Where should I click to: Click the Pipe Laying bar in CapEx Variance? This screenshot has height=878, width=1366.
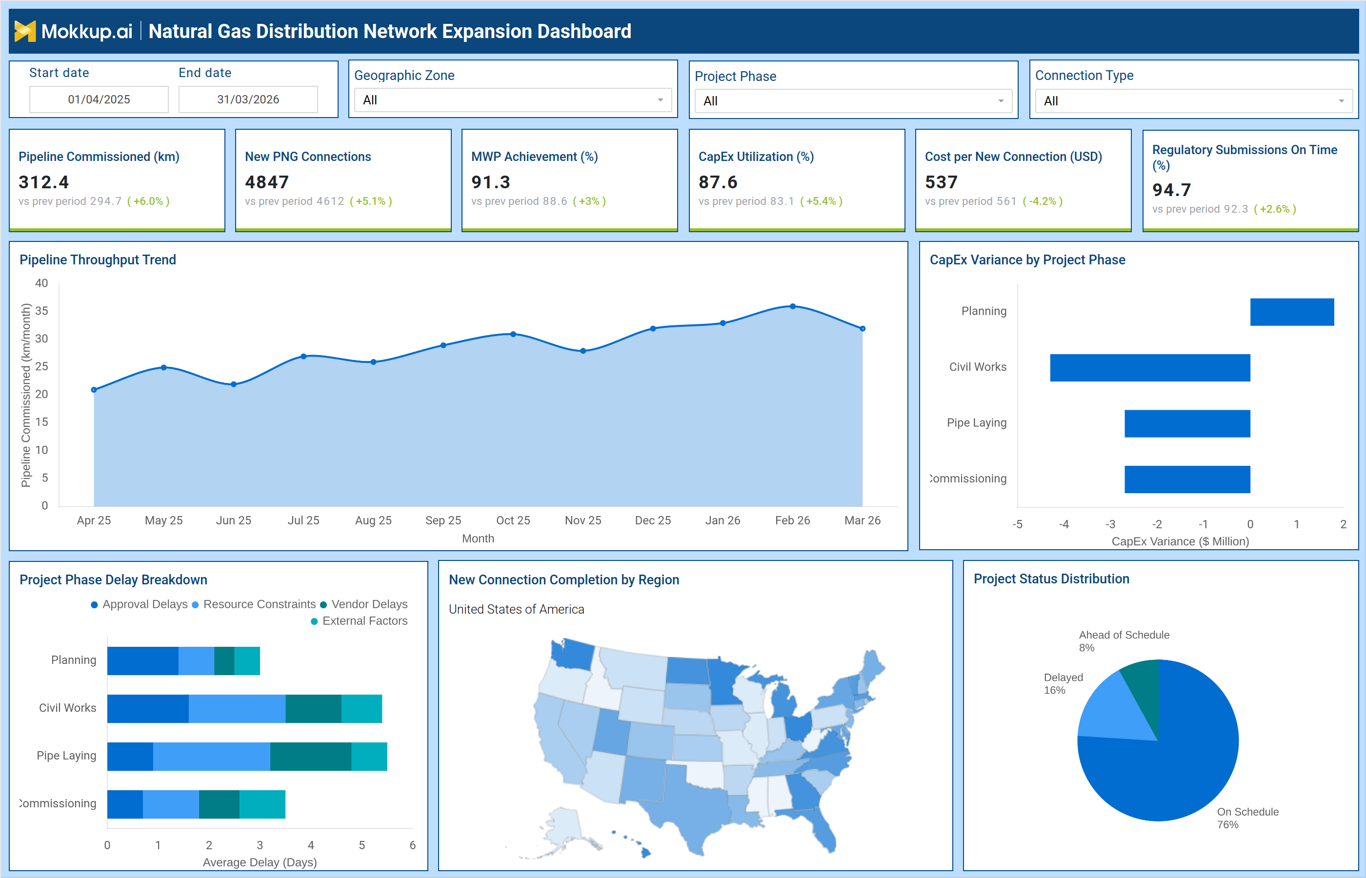click(x=1187, y=423)
